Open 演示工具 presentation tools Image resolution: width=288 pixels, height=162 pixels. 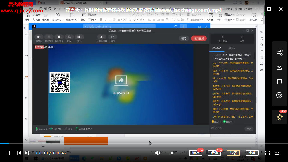click(254, 17)
